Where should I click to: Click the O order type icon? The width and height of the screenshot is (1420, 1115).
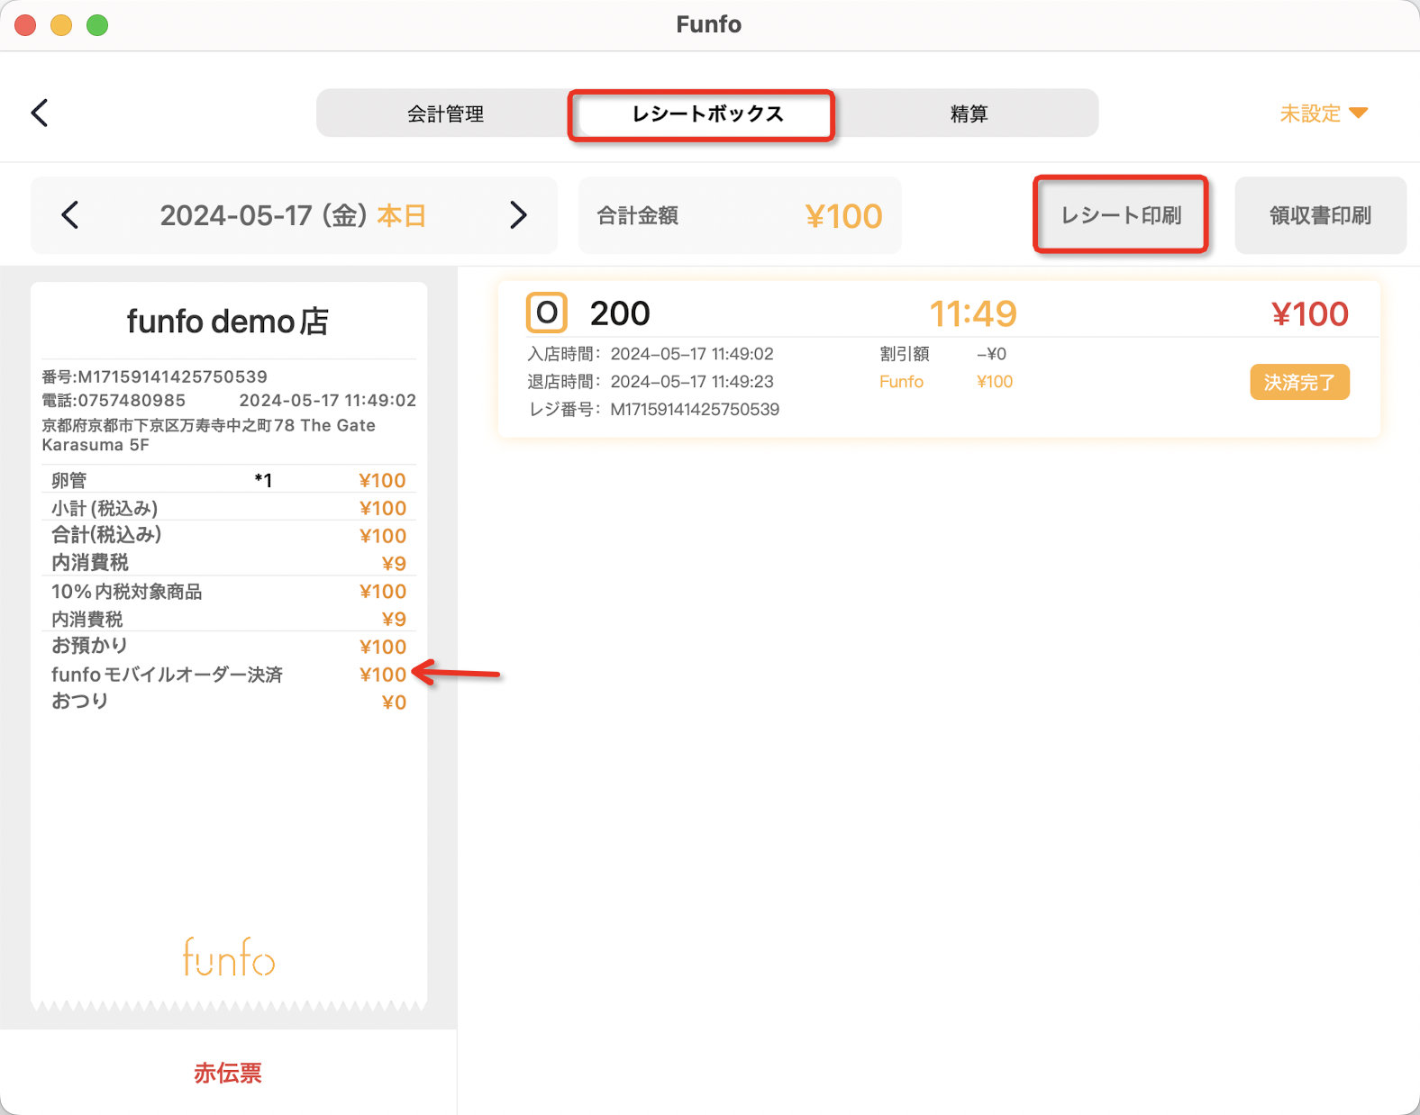[x=546, y=313]
